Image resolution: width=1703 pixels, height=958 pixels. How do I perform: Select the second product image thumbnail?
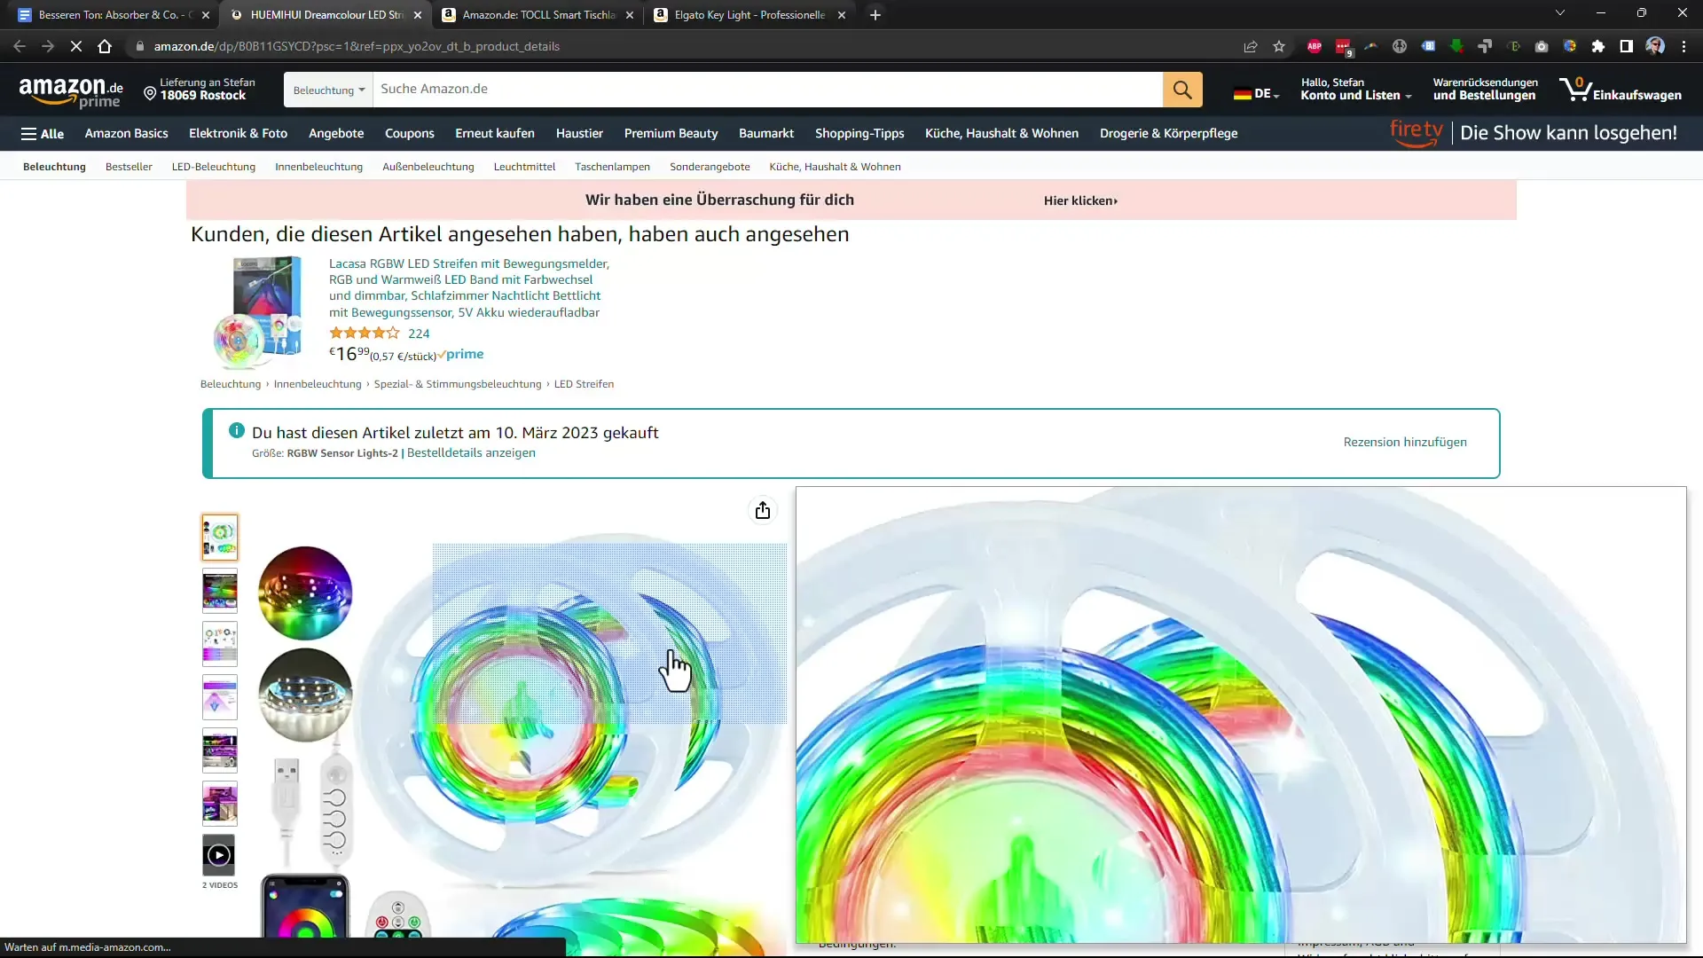219,591
